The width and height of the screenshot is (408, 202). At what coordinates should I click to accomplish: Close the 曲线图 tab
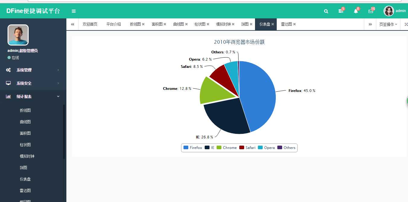(x=186, y=24)
